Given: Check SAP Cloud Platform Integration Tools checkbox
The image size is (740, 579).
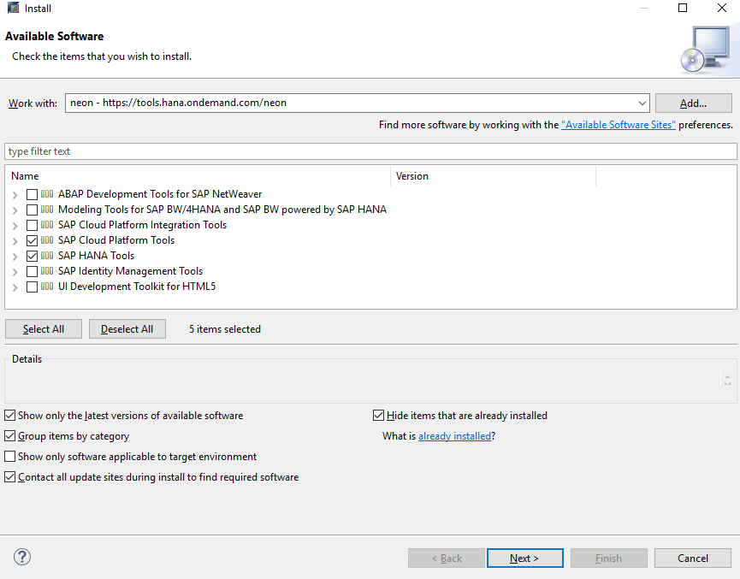Looking at the screenshot, I should [32, 225].
